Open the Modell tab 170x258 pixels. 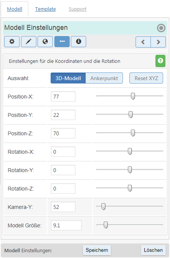click(x=15, y=9)
